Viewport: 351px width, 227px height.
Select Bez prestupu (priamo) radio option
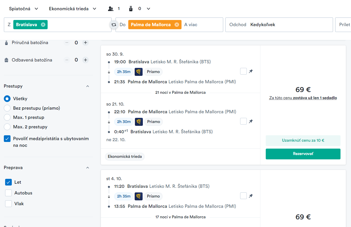pyautogui.click(x=7, y=108)
